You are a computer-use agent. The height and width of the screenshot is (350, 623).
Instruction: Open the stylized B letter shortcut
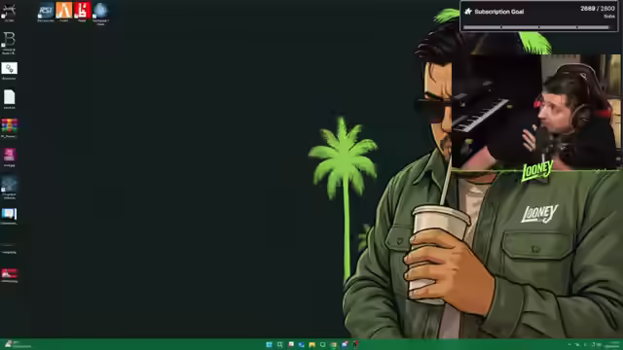pyautogui.click(x=9, y=43)
